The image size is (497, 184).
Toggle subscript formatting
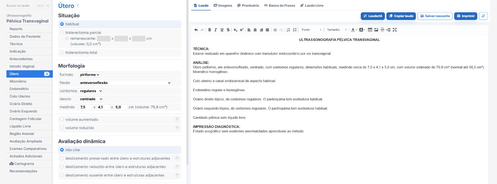pyautogui.click(x=236, y=30)
